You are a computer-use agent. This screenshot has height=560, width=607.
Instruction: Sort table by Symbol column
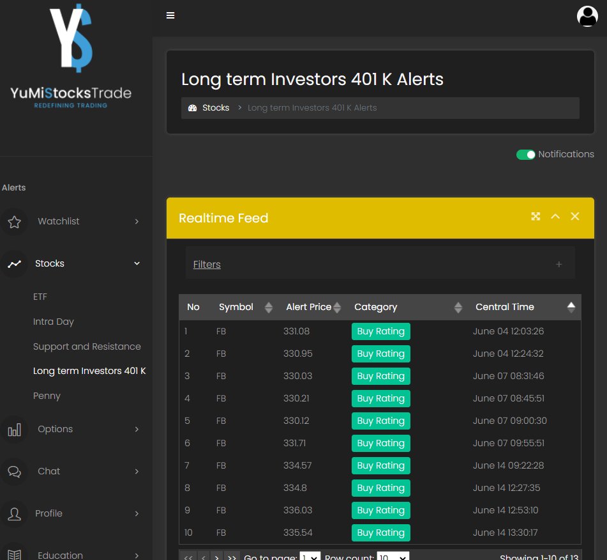[x=268, y=307]
